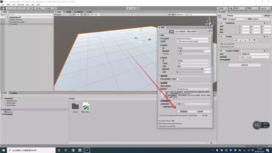272x153 pixels.
Task: Open the cloud services icon
Action: point(231,8)
